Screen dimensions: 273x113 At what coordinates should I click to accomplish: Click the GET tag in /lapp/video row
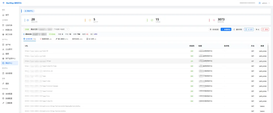click(x=253, y=81)
